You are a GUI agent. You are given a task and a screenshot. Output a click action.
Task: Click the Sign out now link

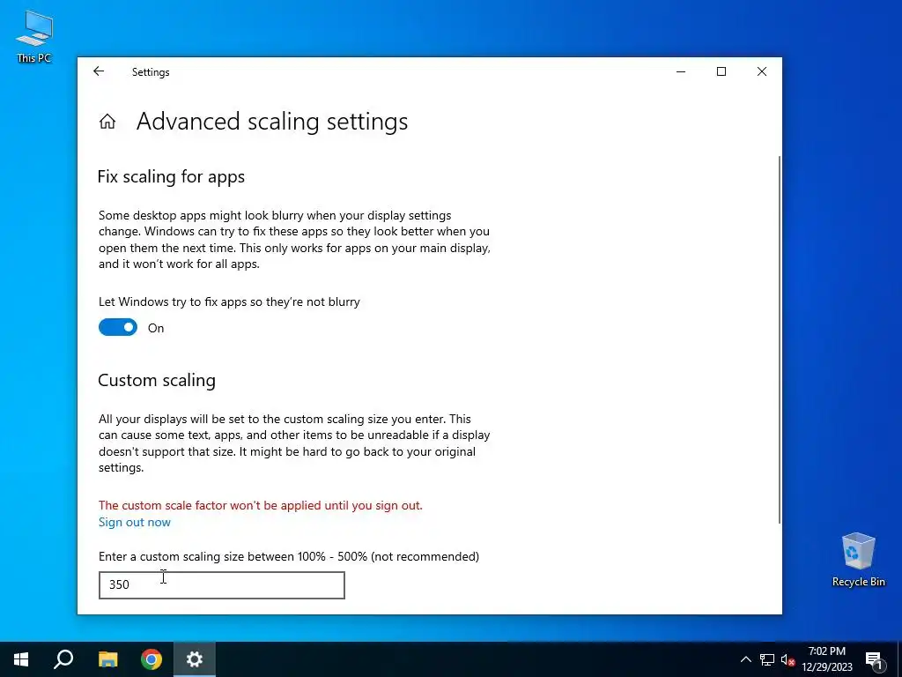(x=135, y=522)
